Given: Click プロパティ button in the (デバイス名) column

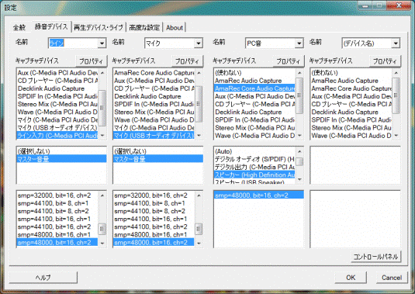Looking at the screenshot, I should [x=385, y=61].
